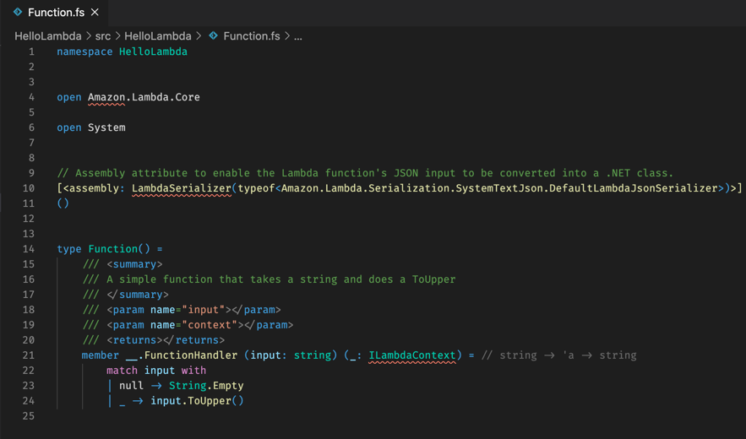746x439 pixels.
Task: Click the 'open' keyword on line 6
Action: tap(69, 127)
